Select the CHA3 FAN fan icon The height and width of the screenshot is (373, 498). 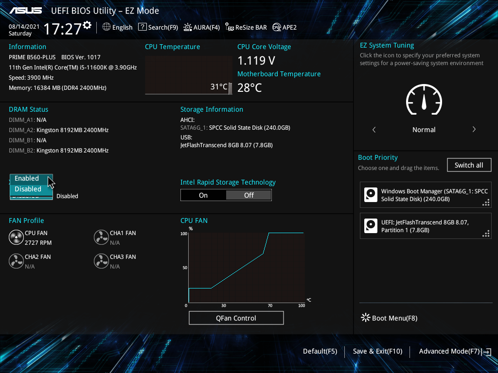101,261
